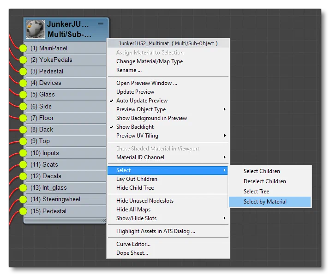Click the Decals input socket
The image size is (330, 276).
coord(23,176)
